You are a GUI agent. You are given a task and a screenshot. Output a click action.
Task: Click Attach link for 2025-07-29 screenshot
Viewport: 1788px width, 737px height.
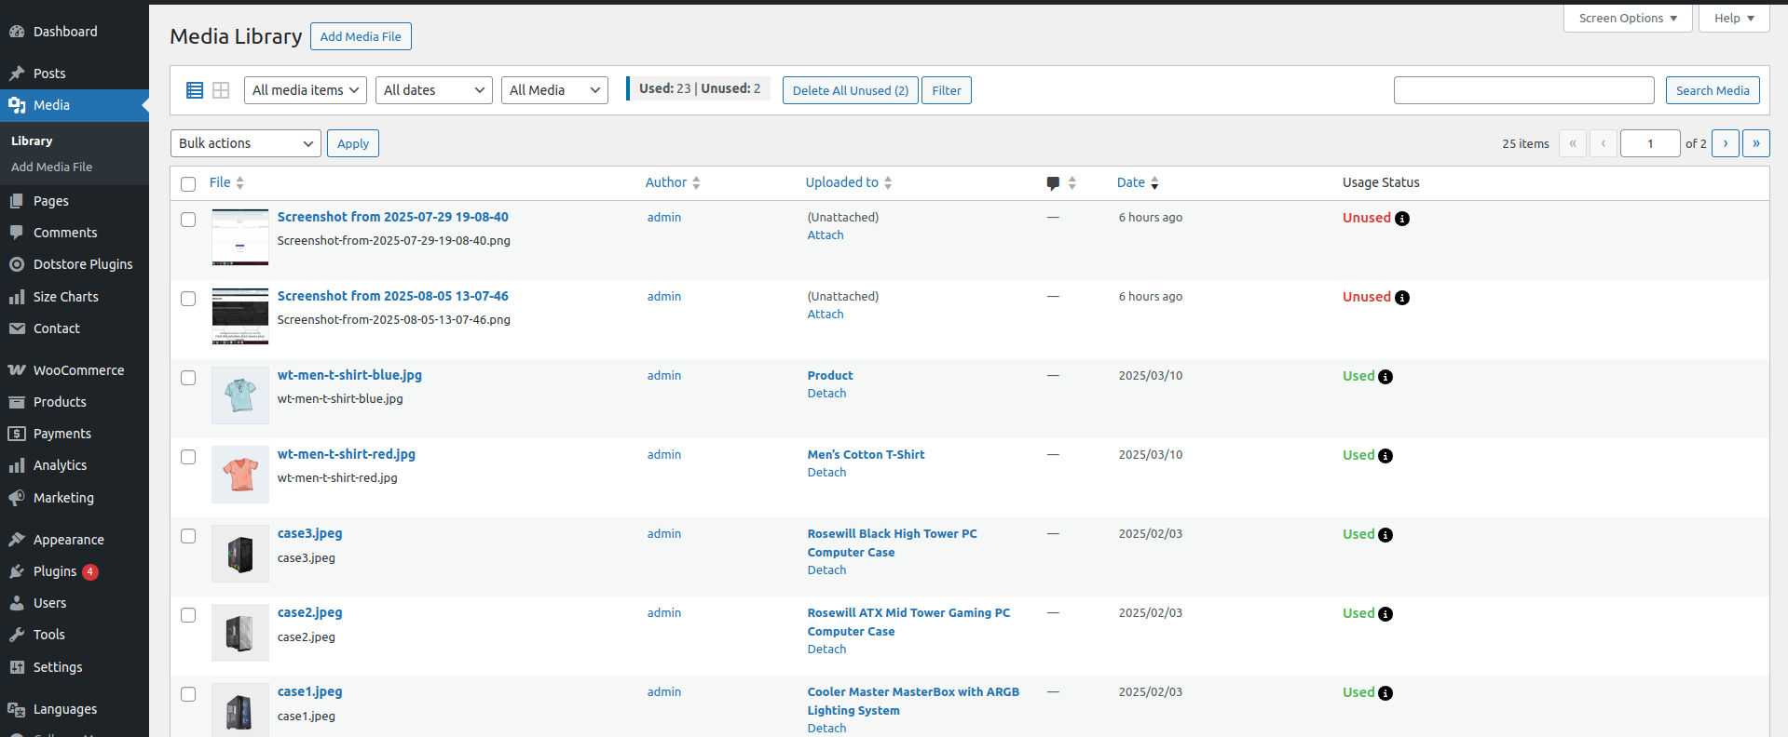coord(825,235)
